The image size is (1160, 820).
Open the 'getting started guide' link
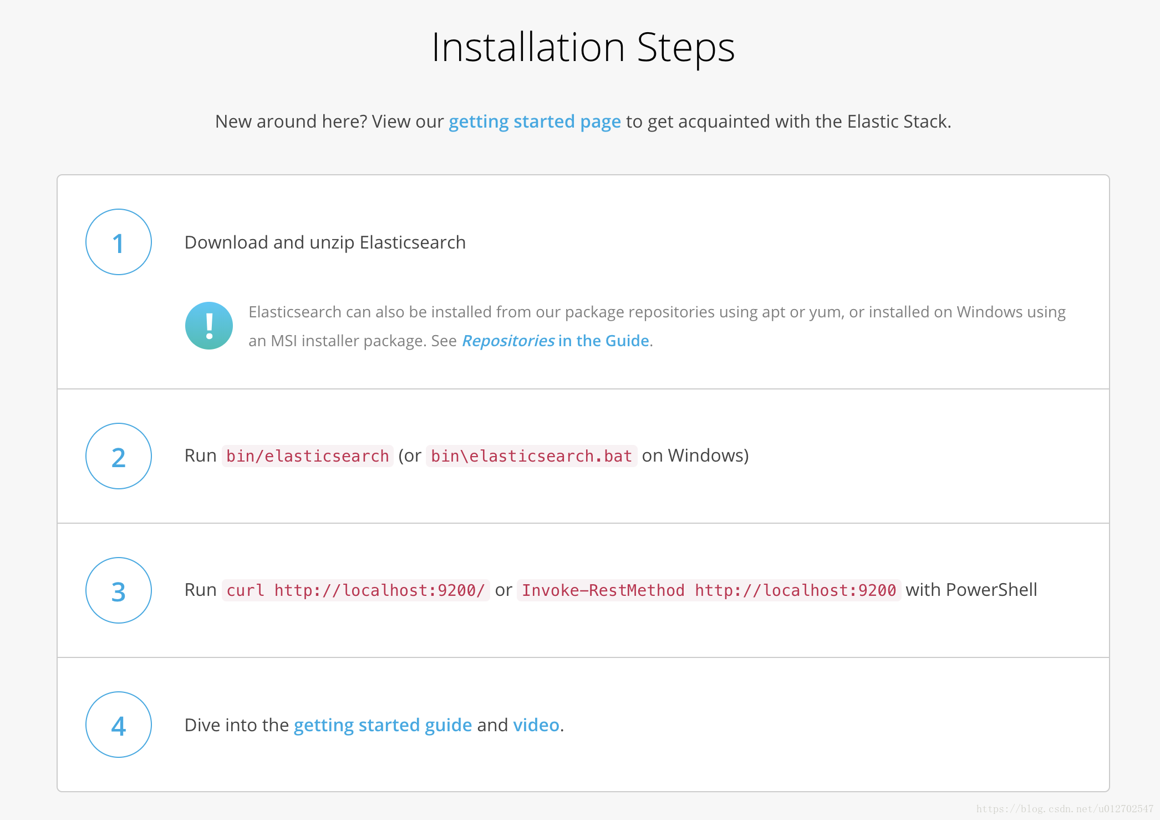coord(383,725)
